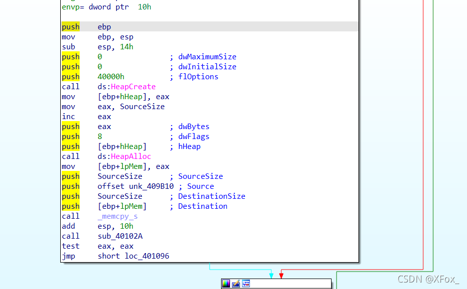Click the '; Source' comment

click(196, 186)
